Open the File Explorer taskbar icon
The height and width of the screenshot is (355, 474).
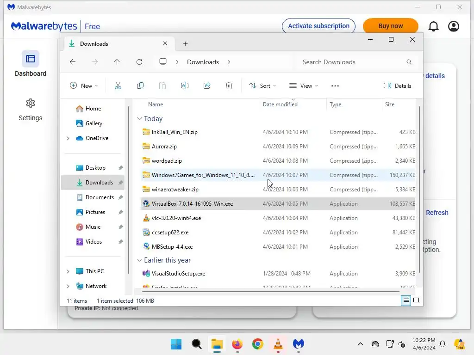point(217,344)
